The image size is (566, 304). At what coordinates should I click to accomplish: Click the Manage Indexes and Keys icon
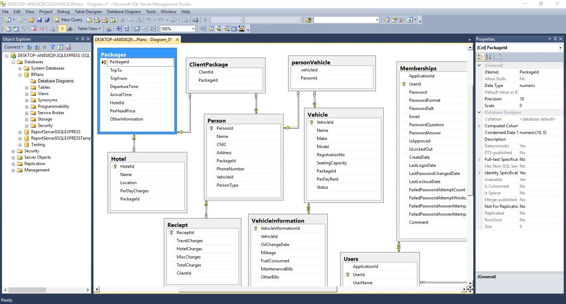coord(211,29)
